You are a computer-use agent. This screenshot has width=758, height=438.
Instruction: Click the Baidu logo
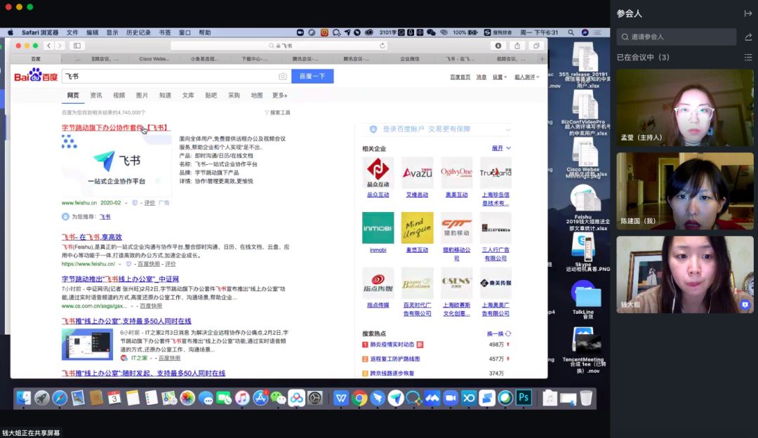[x=35, y=76]
